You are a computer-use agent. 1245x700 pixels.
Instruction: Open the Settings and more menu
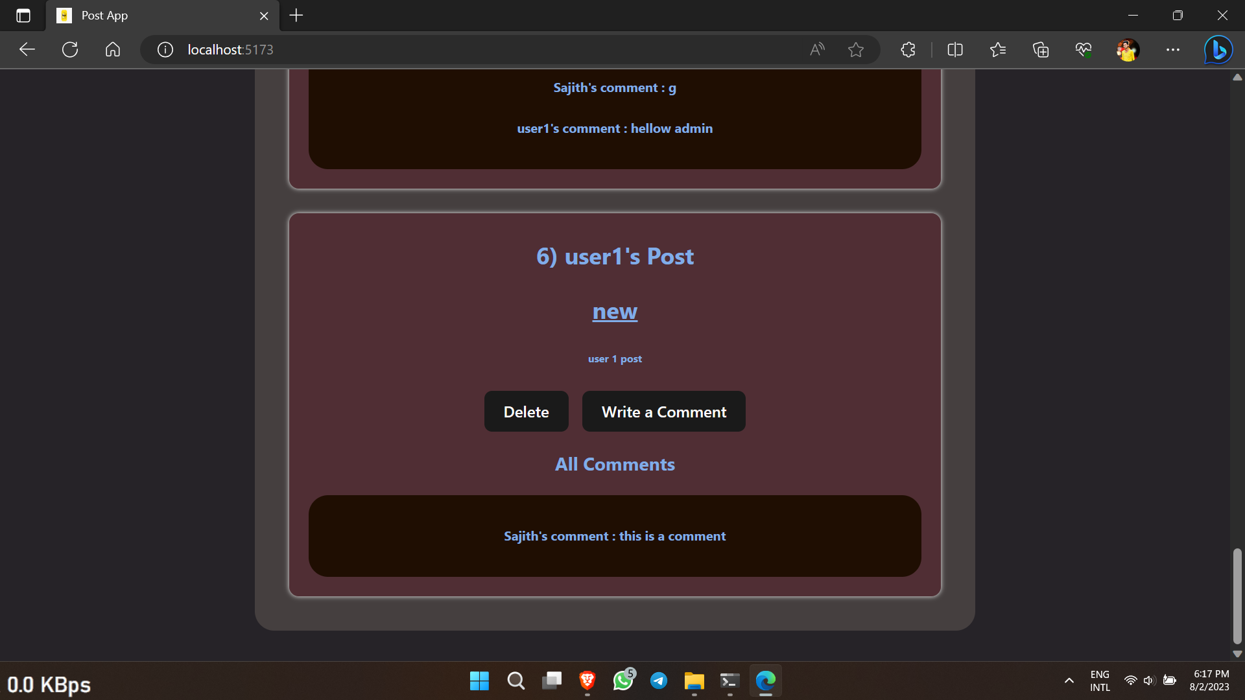click(x=1173, y=49)
